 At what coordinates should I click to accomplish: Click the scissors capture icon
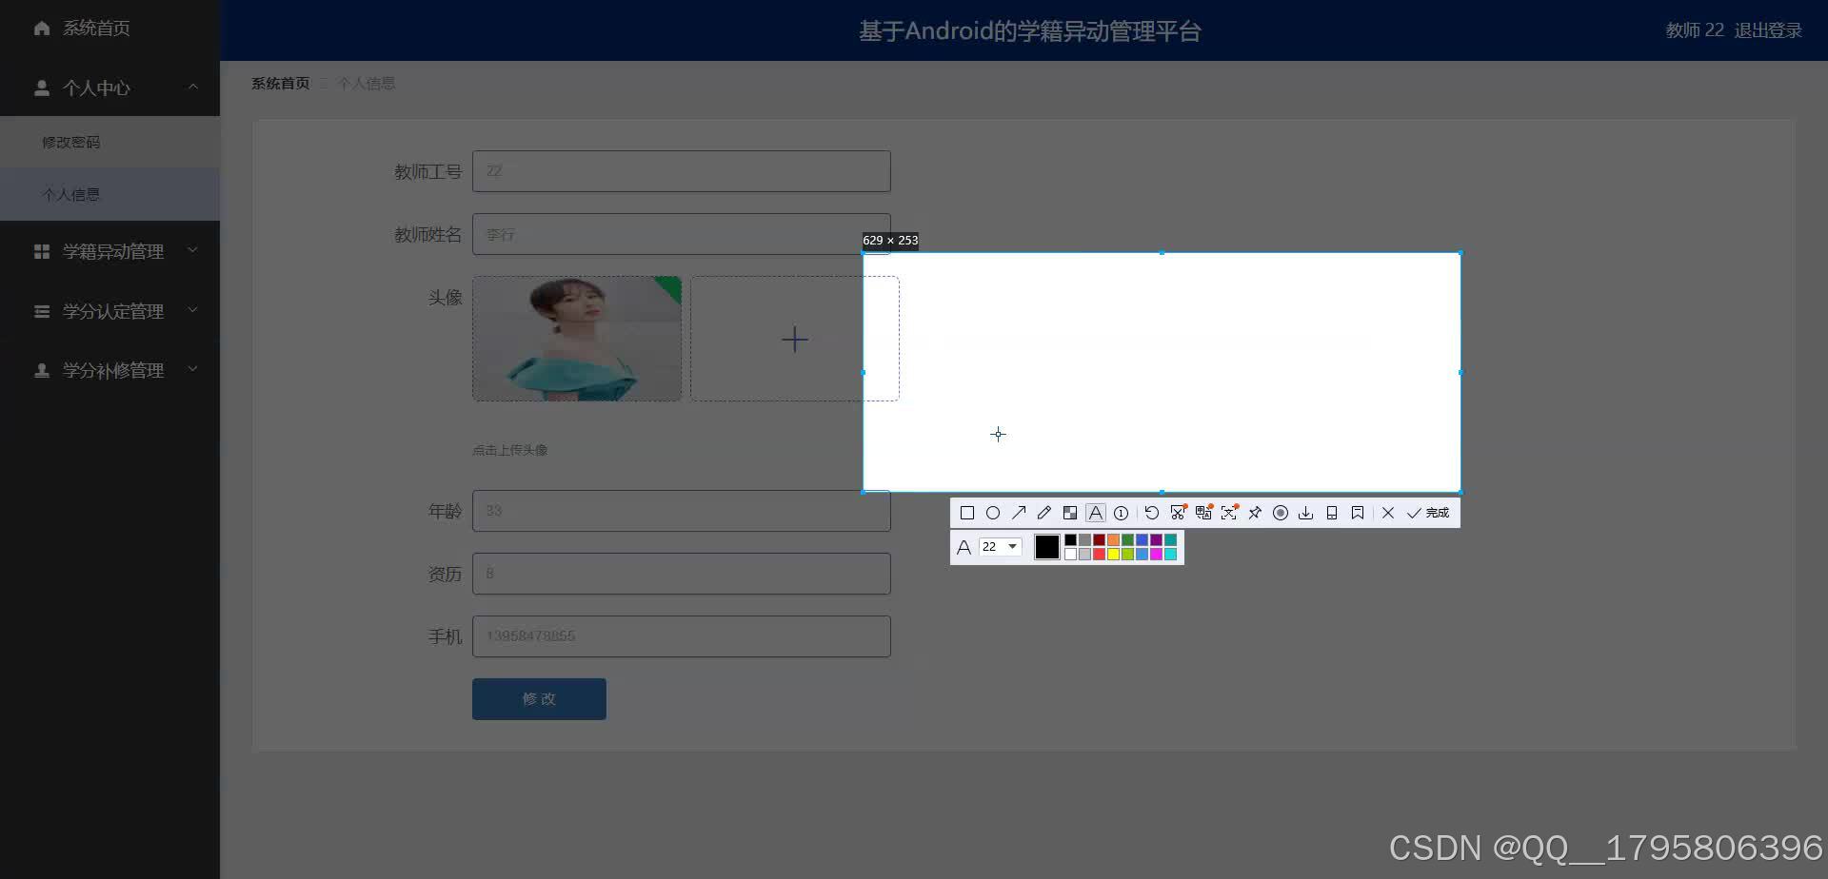(1178, 513)
